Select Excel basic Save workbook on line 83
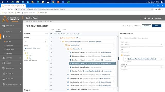Viewport: 165px width, 92px height. [92, 67]
